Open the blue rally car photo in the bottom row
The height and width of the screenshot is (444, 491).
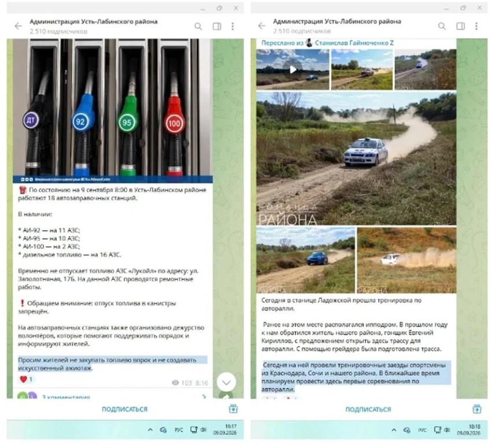[305, 260]
